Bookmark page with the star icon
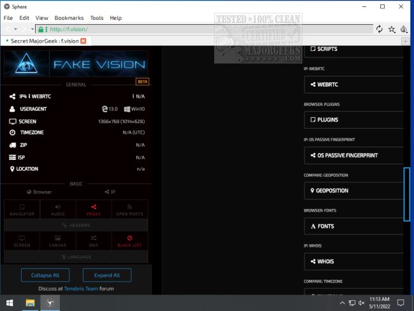Image resolution: width=414 pixels, height=311 pixels. click(x=392, y=29)
